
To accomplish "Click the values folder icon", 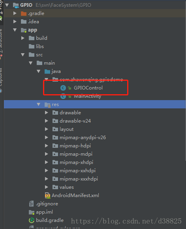I will click(x=55, y=187).
